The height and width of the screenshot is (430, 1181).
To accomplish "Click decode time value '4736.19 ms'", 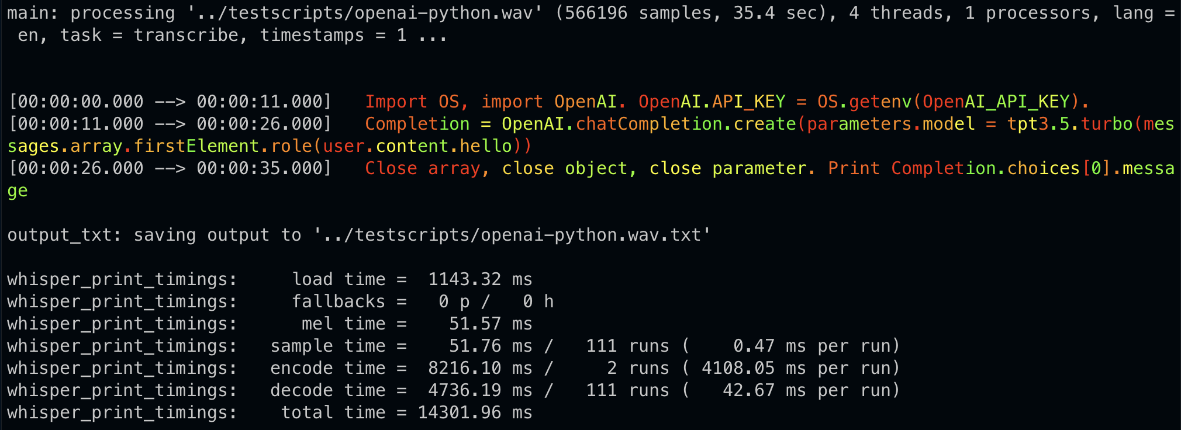I will tap(481, 390).
